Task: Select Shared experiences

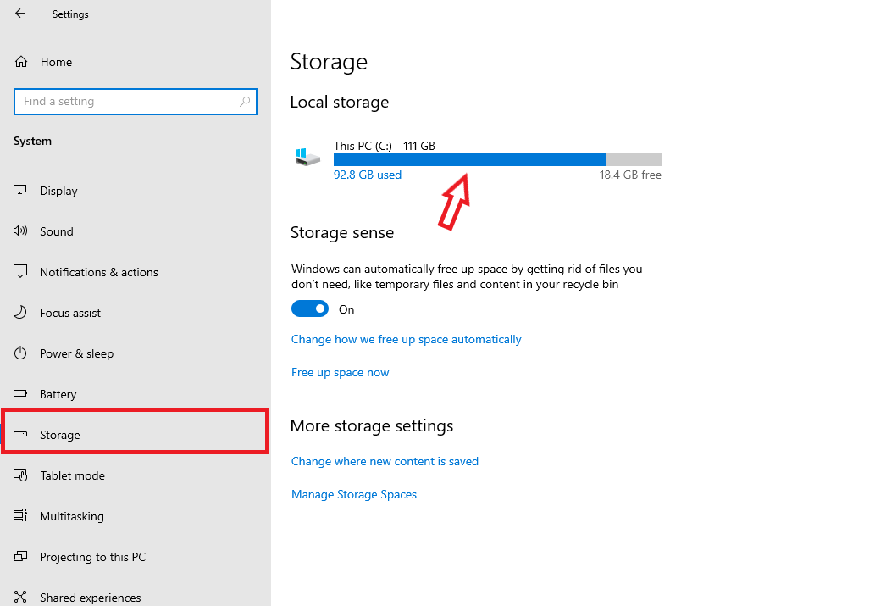Action: click(91, 598)
